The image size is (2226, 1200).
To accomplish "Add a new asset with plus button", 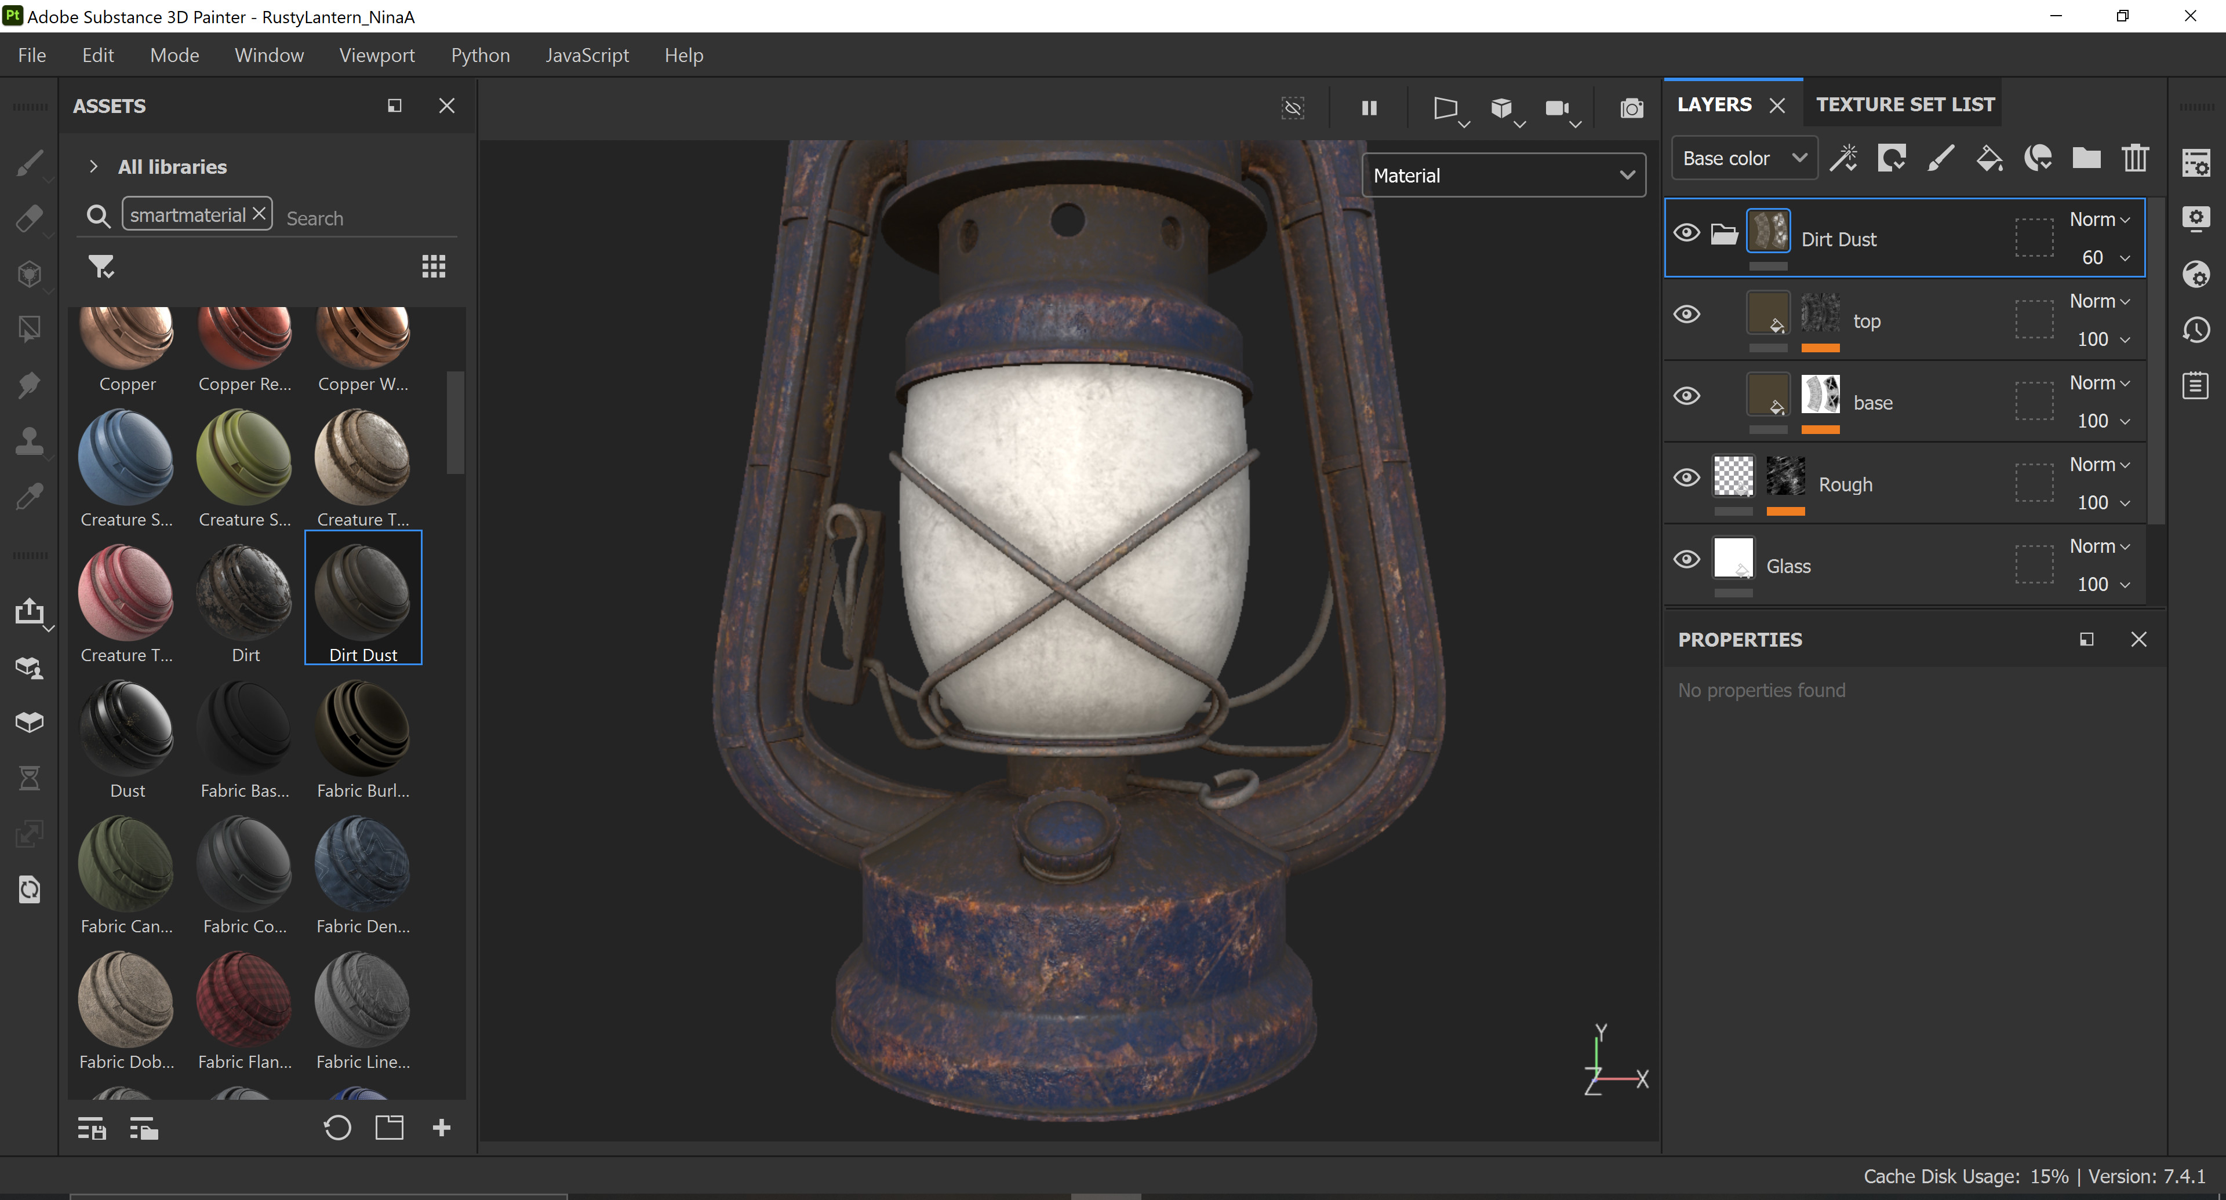I will [442, 1128].
